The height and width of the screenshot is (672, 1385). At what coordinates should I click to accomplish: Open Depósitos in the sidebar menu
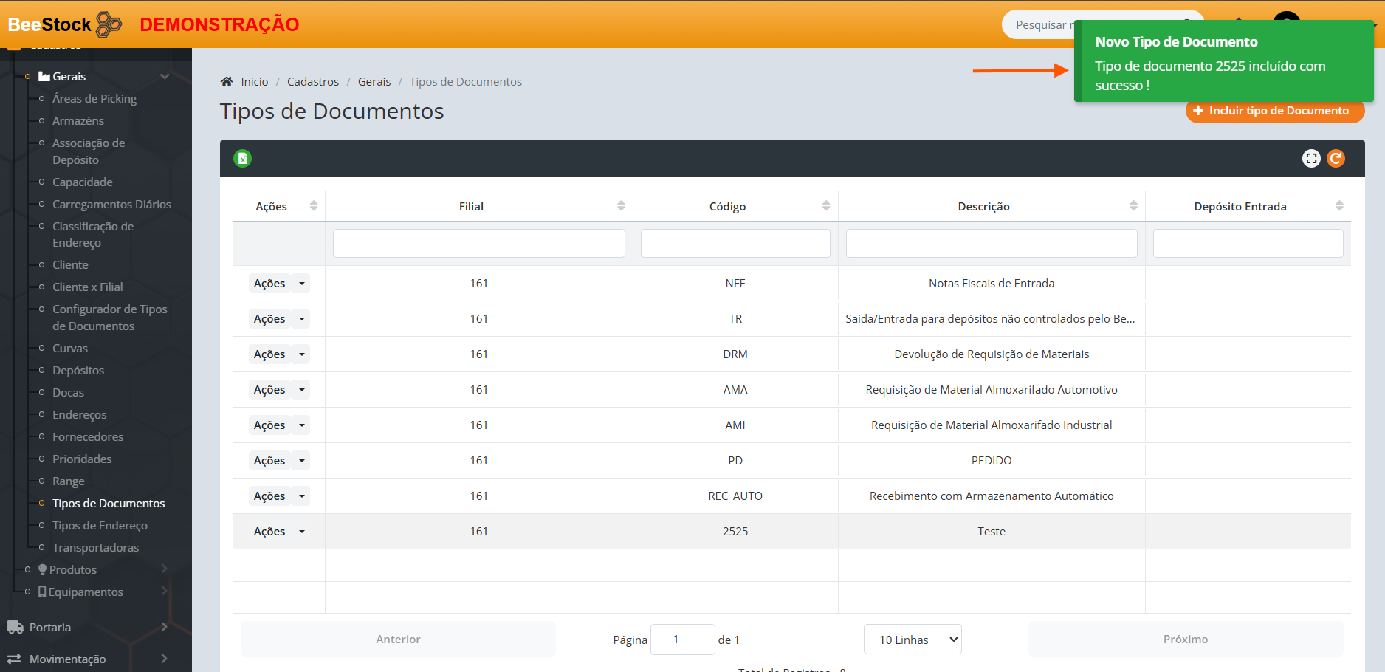point(78,370)
